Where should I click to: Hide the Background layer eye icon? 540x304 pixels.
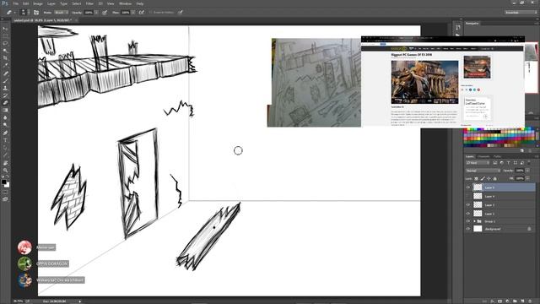pos(468,229)
